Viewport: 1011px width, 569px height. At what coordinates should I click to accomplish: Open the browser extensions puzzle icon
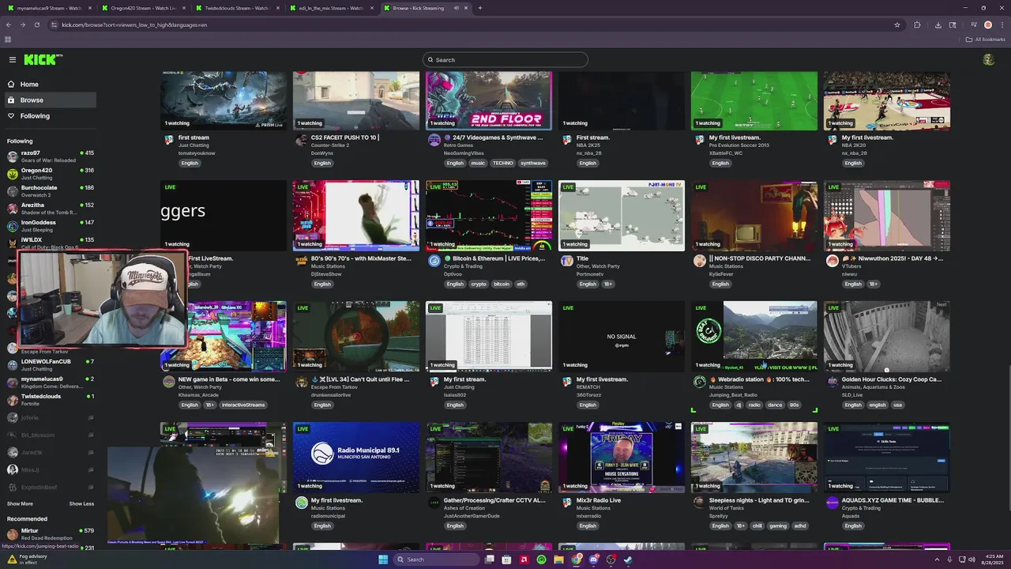[x=917, y=24]
